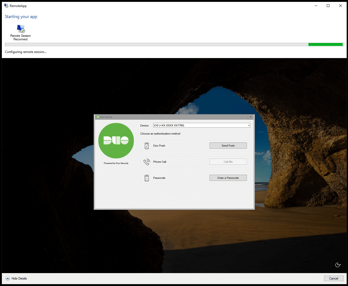Viewport: 348px width, 286px height.
Task: Click the Configuring remote session status text
Action: pos(26,52)
